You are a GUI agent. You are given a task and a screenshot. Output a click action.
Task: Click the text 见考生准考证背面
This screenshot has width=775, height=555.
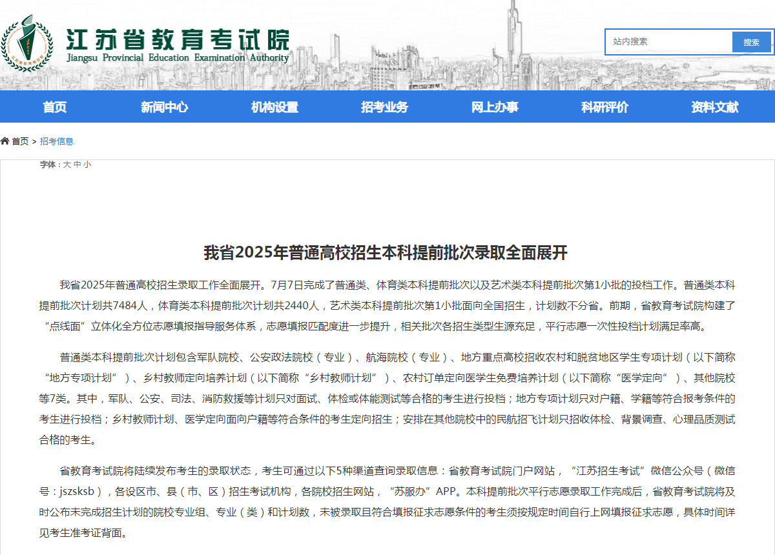pyautogui.click(x=79, y=533)
